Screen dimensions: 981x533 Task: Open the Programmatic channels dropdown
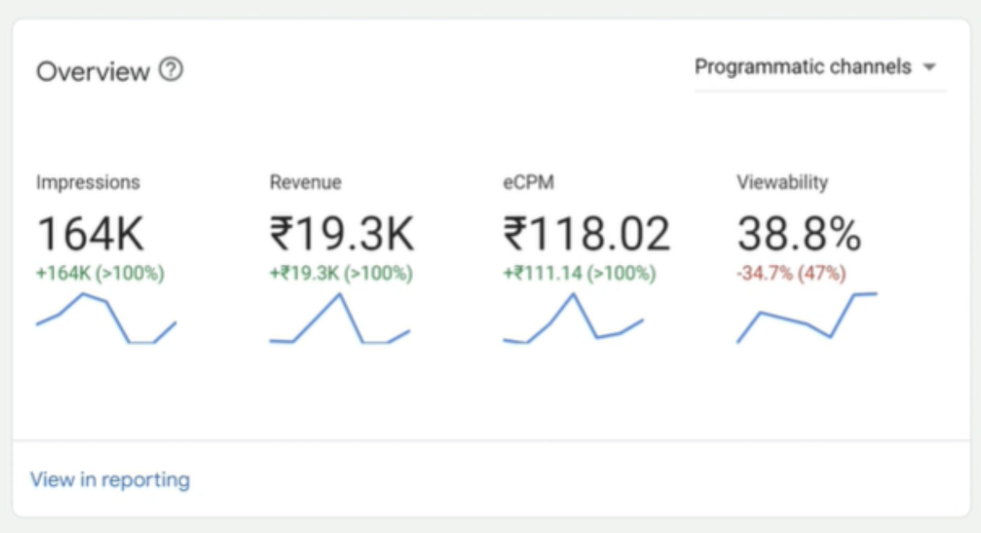(x=803, y=67)
